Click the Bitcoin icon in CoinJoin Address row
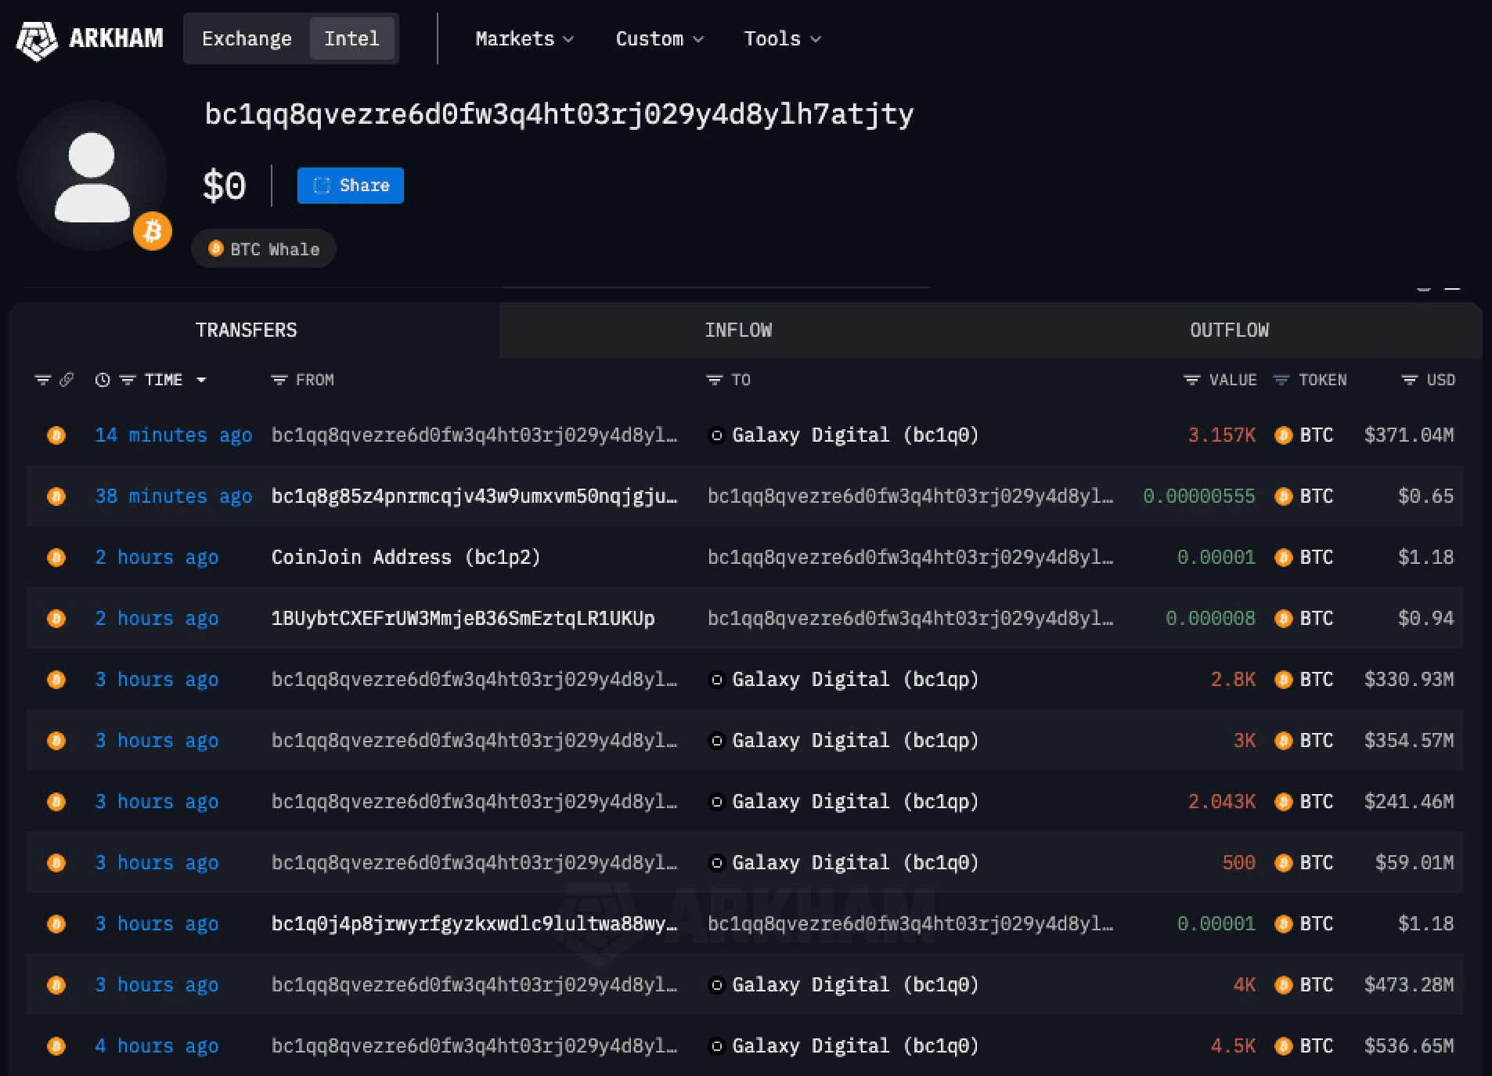 [56, 558]
